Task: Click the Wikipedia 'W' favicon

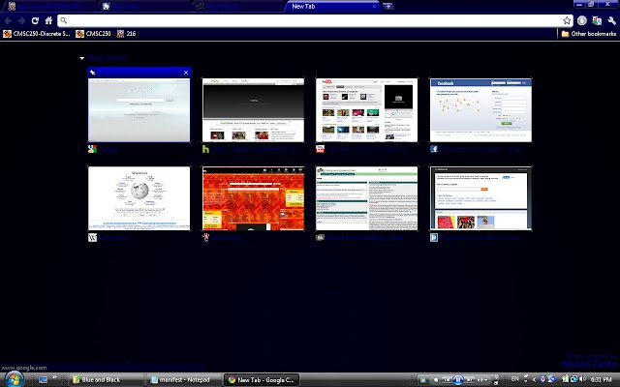Action: click(92, 237)
